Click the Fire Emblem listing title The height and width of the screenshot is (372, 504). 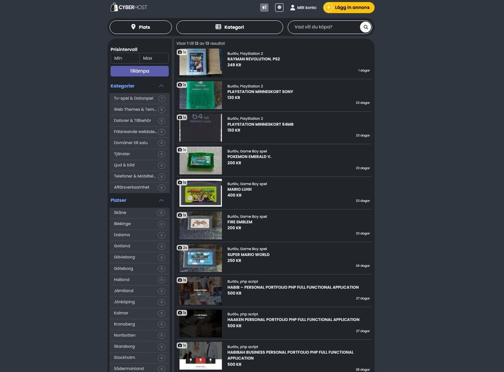[240, 222]
